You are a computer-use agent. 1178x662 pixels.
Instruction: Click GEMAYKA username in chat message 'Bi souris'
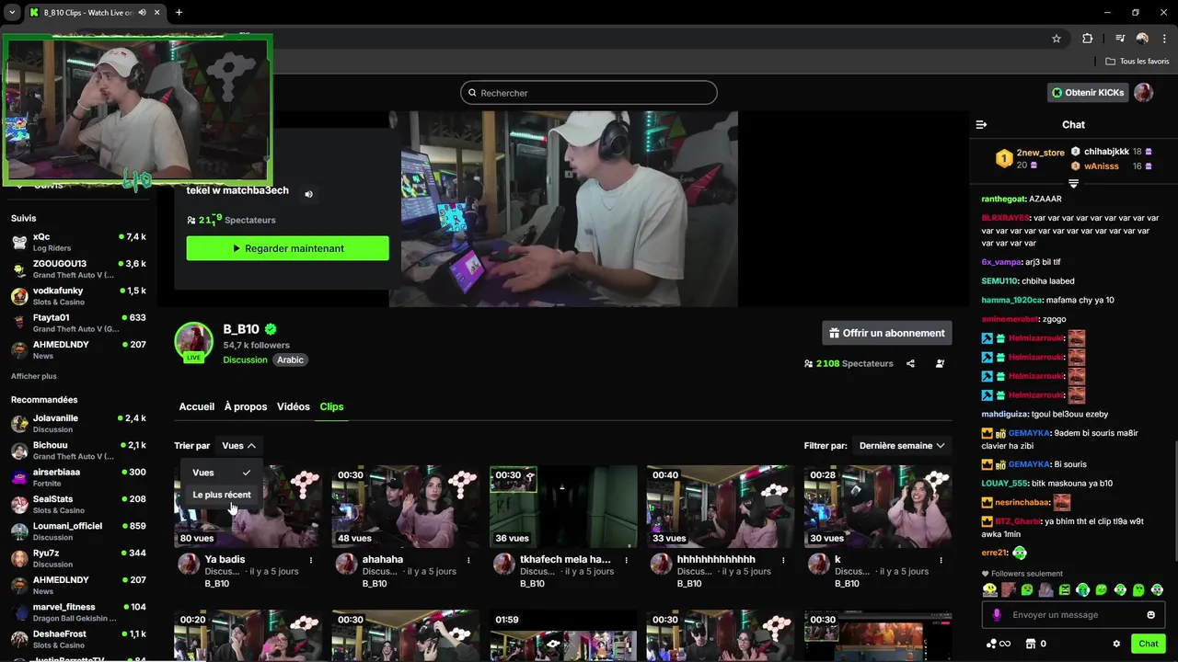[x=1029, y=464]
